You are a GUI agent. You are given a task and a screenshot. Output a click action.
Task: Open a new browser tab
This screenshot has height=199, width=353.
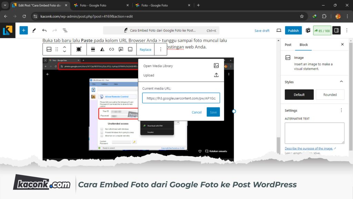click(198, 5)
